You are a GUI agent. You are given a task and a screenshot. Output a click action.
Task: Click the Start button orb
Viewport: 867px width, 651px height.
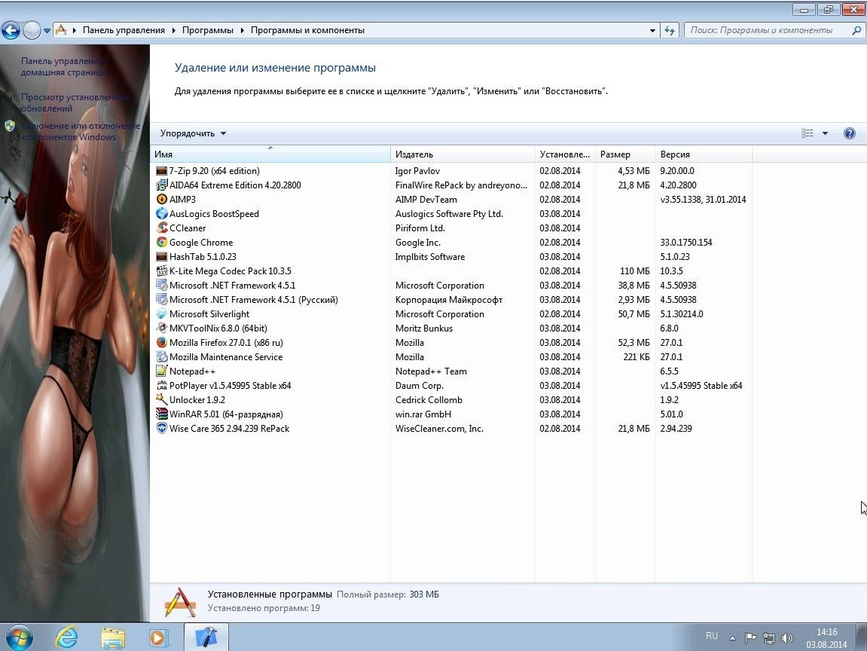(20, 637)
